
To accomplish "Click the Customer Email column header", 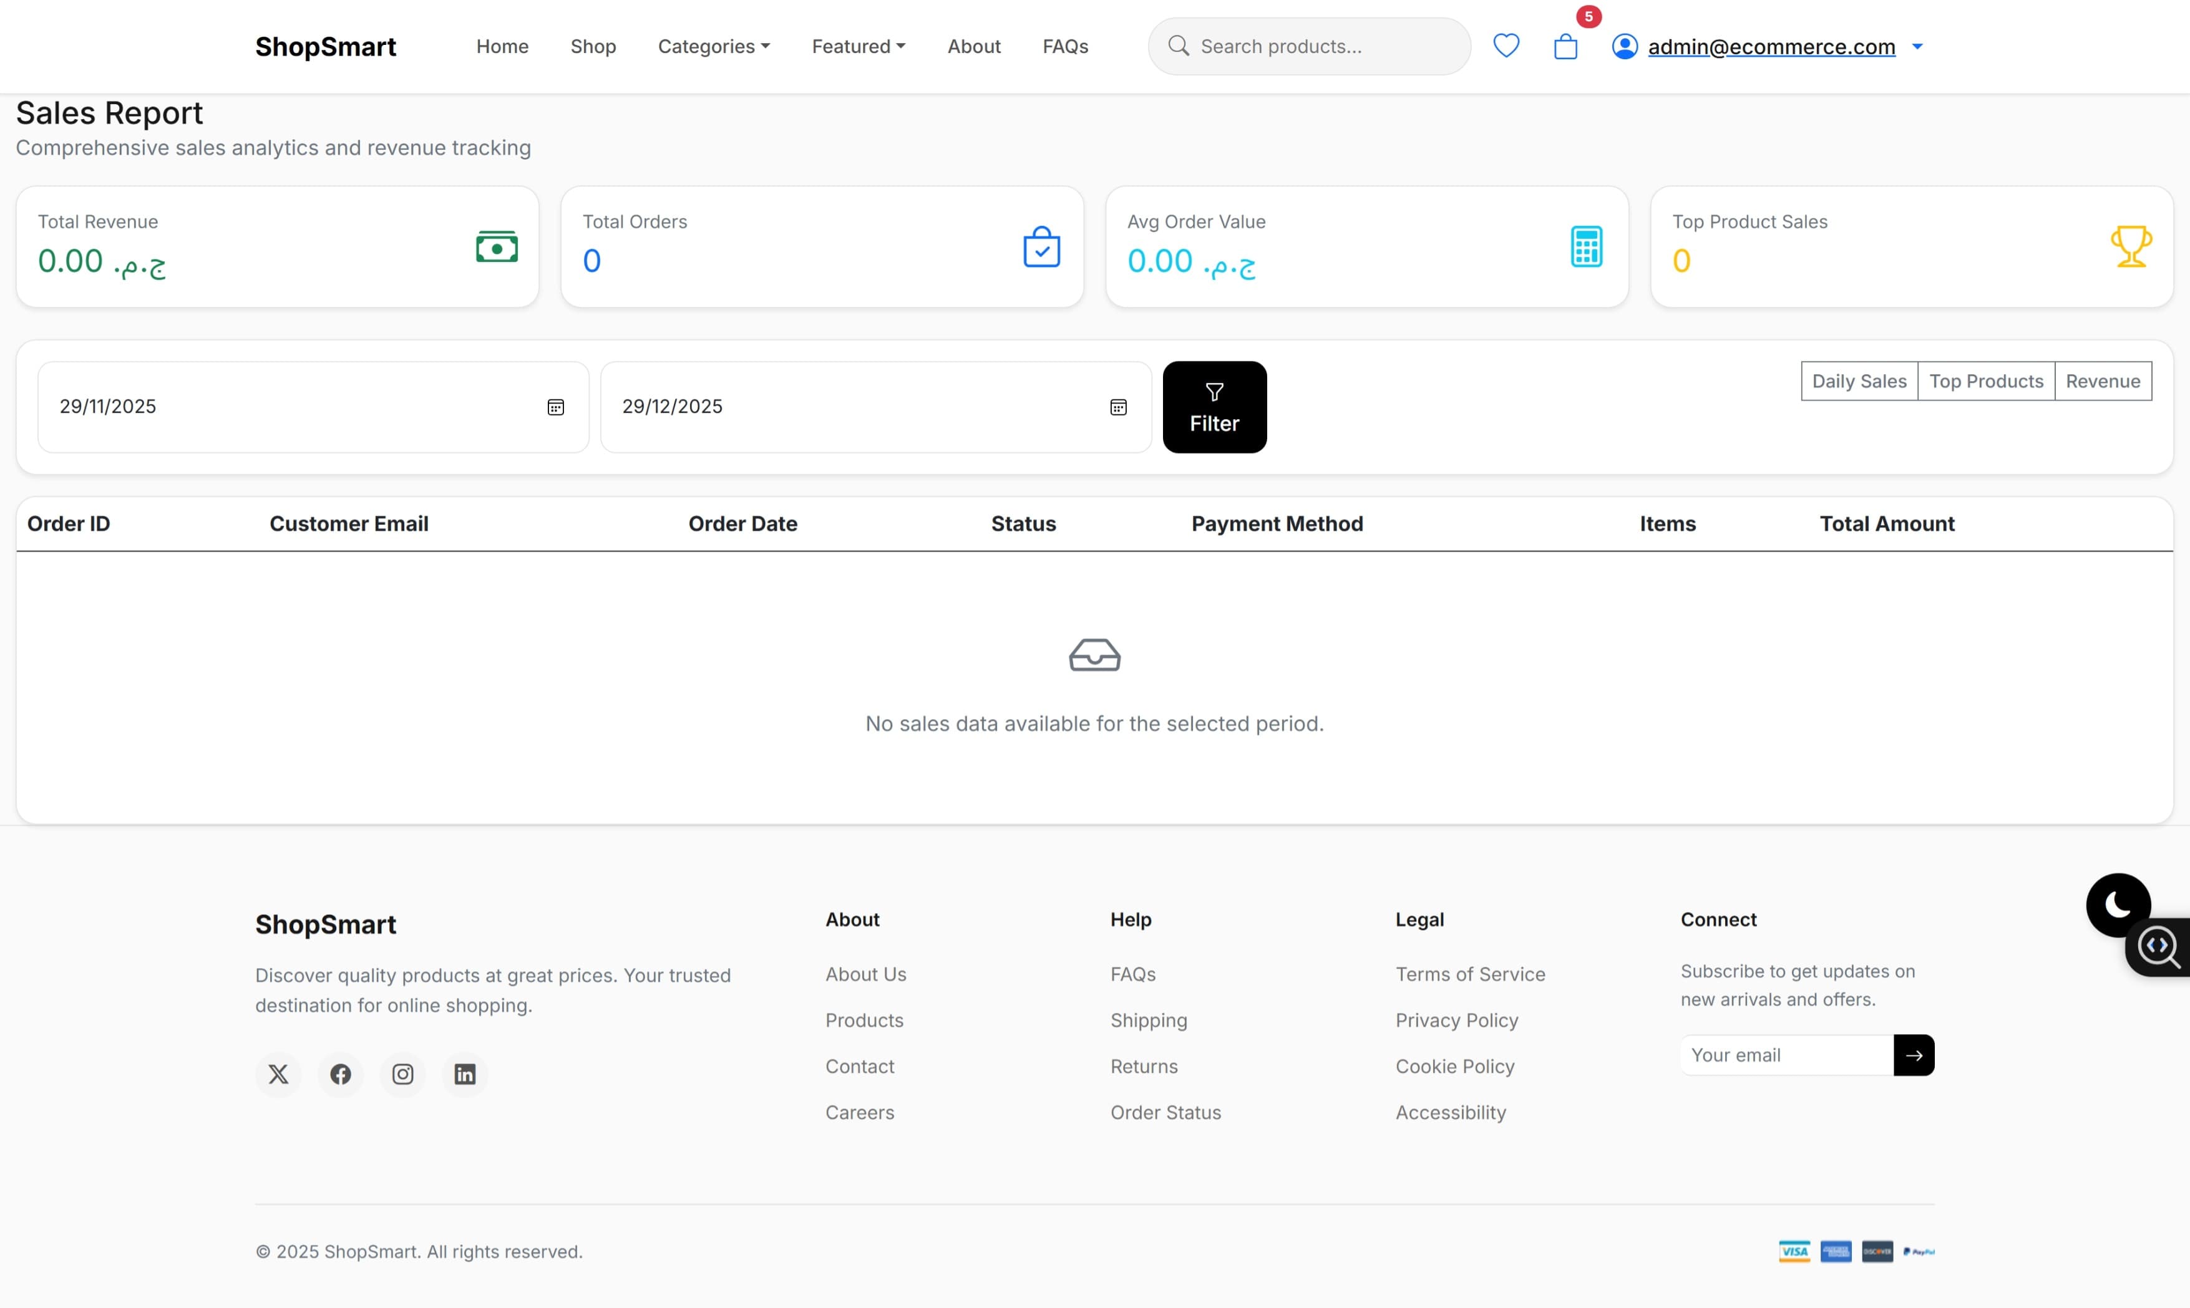I will tap(349, 523).
